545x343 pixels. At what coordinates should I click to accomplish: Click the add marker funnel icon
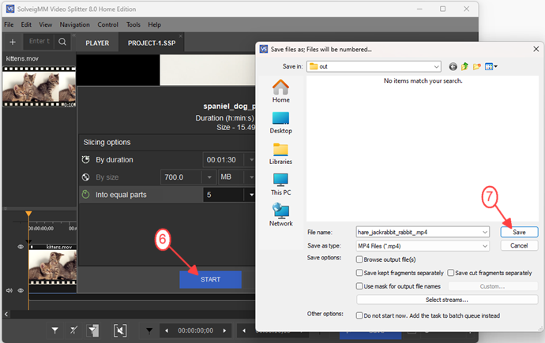tap(55, 330)
